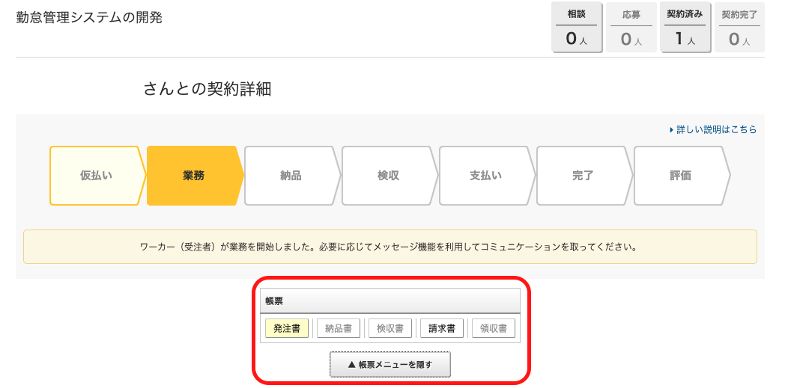Viewport: 785px width, 388px height.
Task: Open the 請求書 document
Action: coord(442,328)
